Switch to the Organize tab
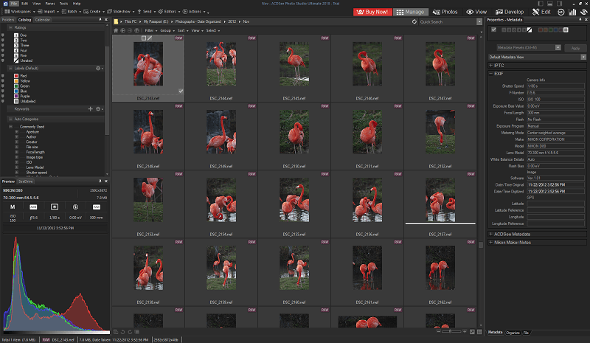This screenshot has width=590, height=343. 513,333
